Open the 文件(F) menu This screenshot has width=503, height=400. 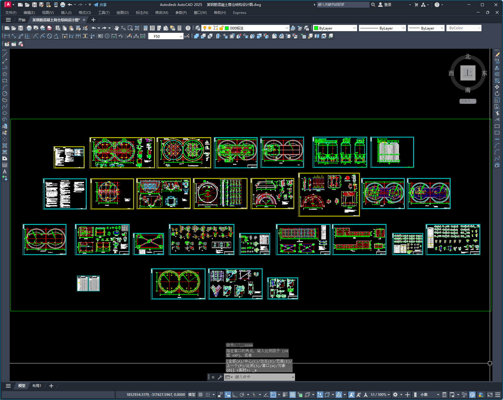pyautogui.click(x=11, y=12)
